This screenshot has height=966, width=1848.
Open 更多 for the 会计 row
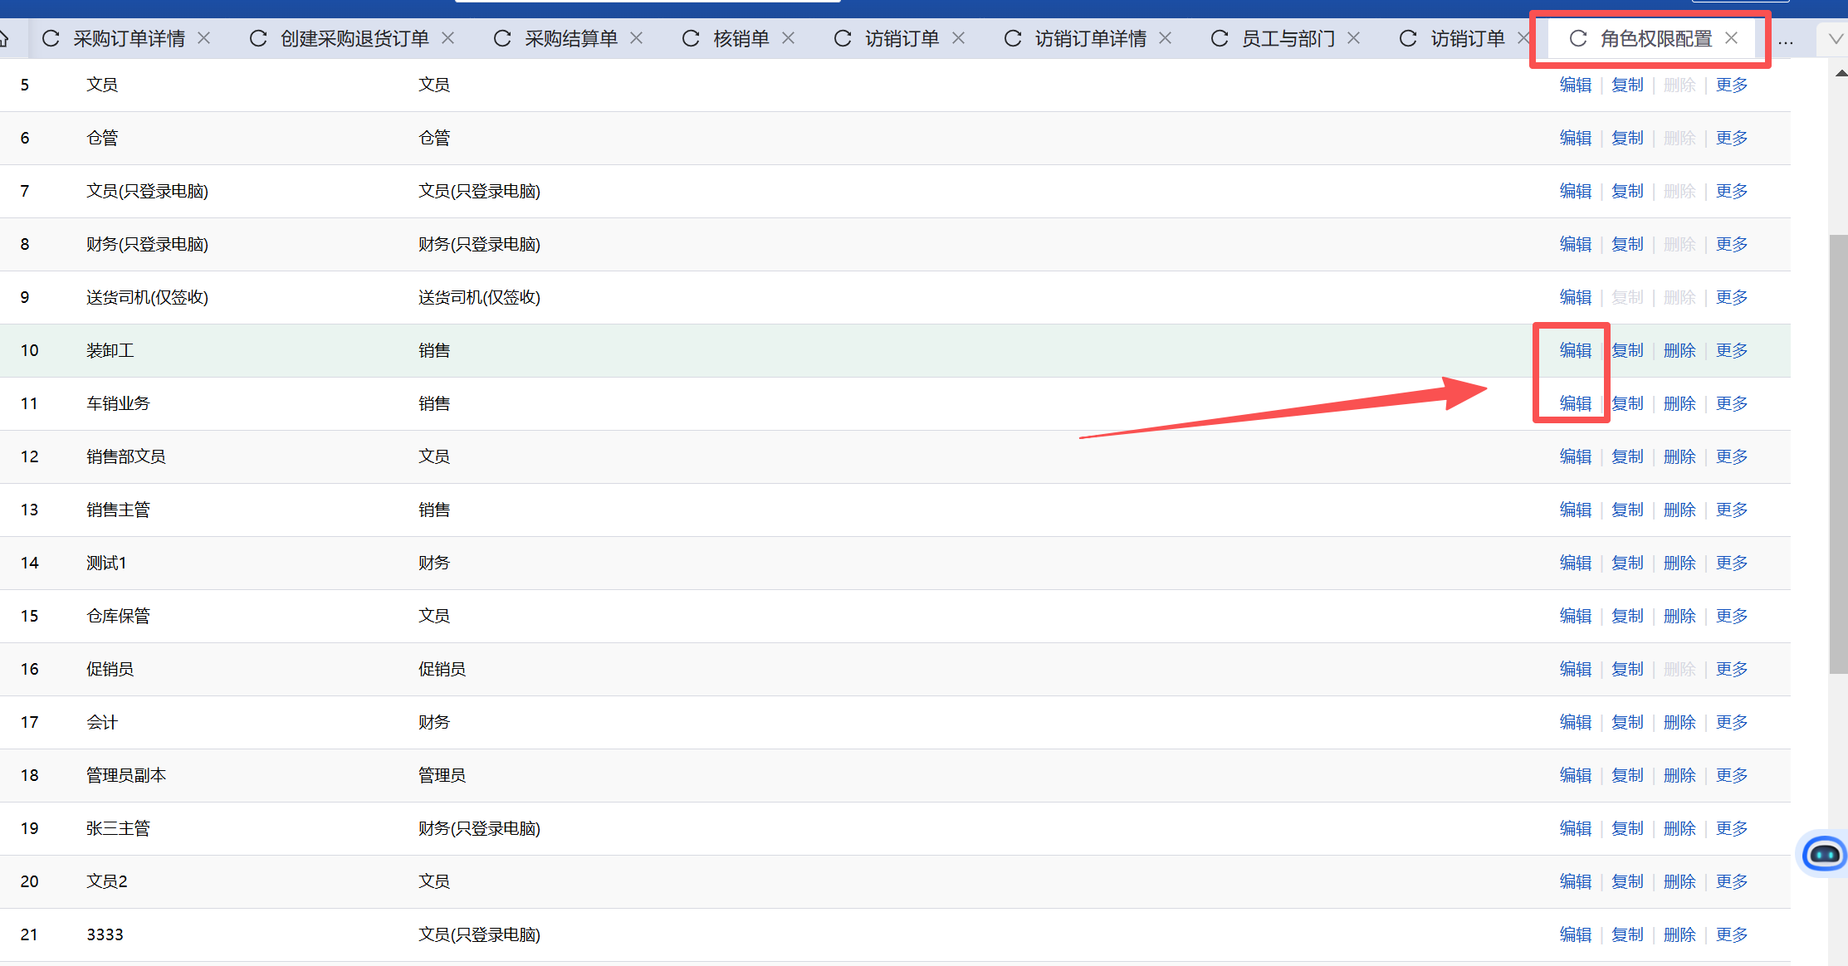(1732, 722)
